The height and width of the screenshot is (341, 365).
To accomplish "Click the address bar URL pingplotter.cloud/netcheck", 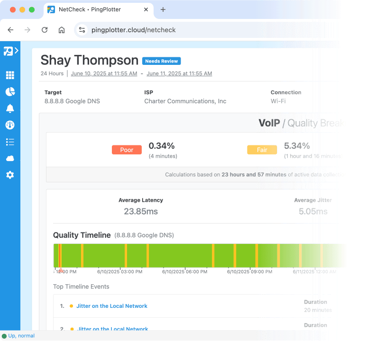I will pyautogui.click(x=133, y=30).
